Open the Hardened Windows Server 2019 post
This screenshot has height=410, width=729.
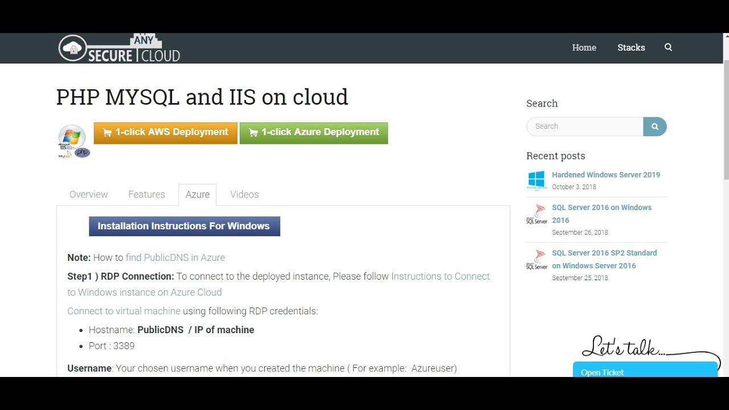pos(605,175)
